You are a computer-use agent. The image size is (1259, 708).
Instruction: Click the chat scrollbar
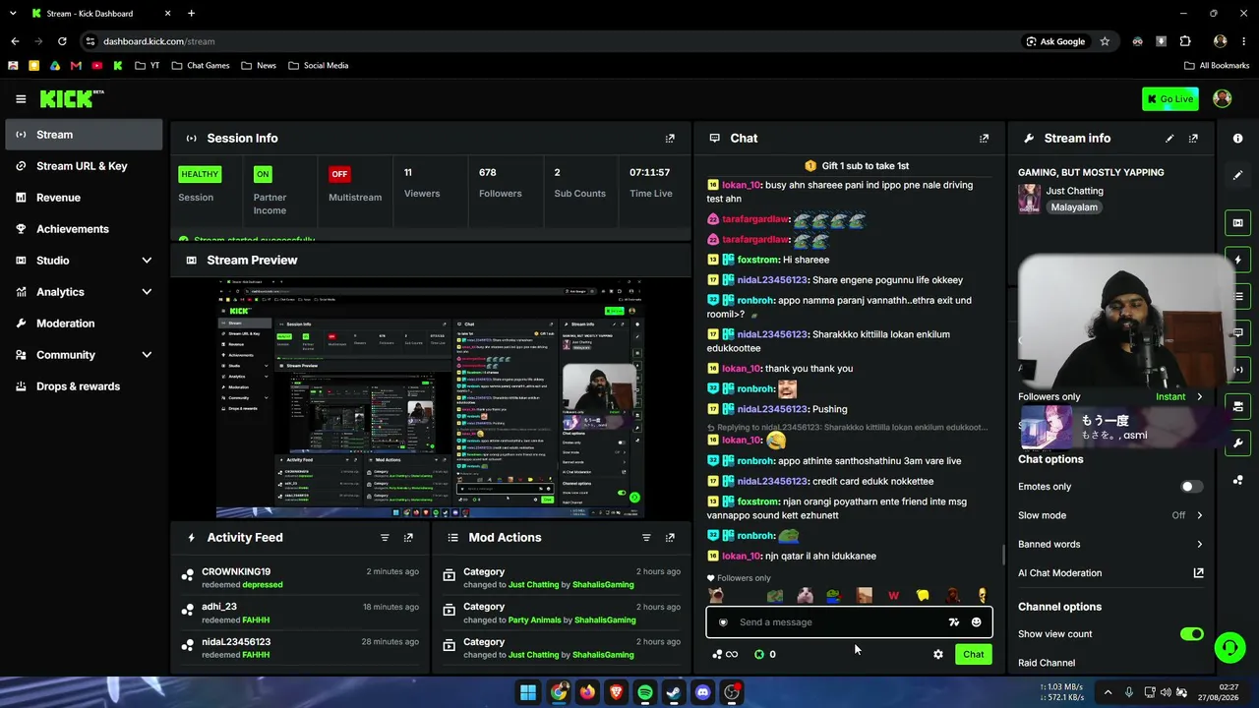coord(1002,556)
